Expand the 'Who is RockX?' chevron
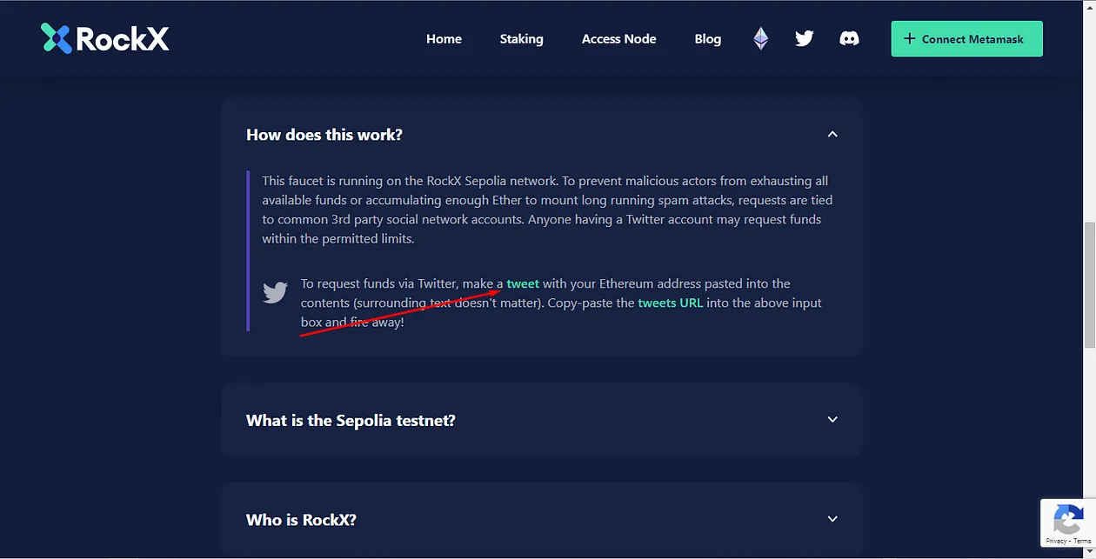Image resolution: width=1096 pixels, height=559 pixels. [x=832, y=519]
